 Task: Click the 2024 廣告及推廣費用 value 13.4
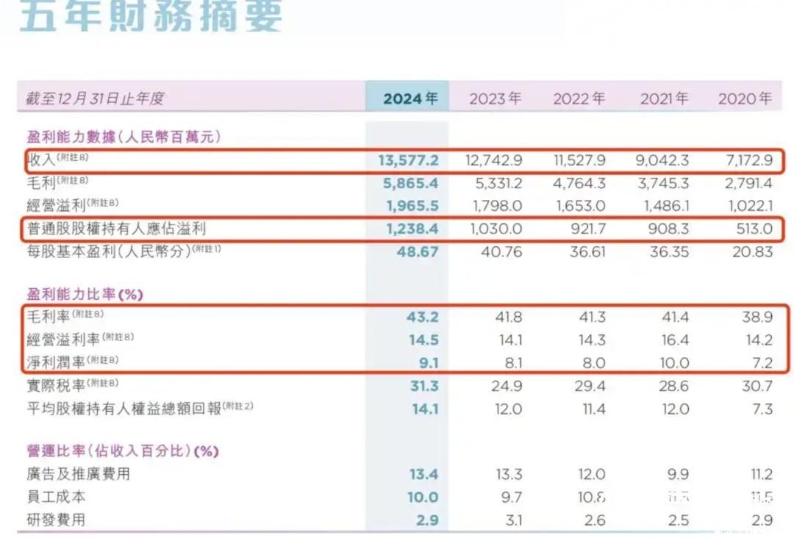click(x=424, y=474)
